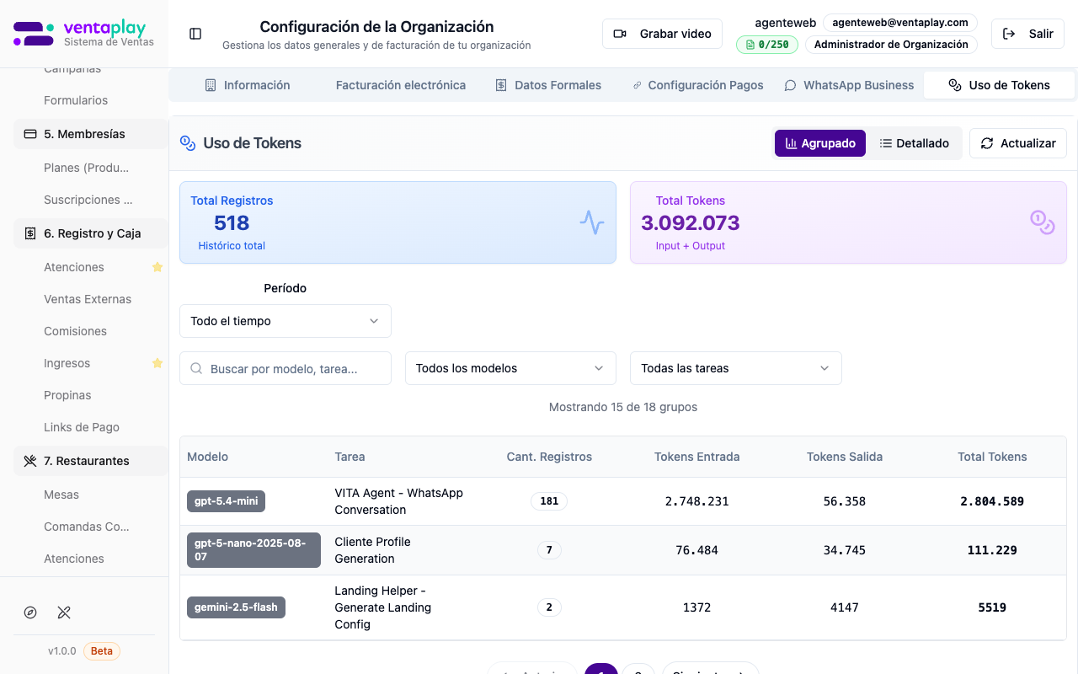Collapse the 6. Registro y Caja section
The height and width of the screenshot is (674, 1078).
tap(90, 233)
